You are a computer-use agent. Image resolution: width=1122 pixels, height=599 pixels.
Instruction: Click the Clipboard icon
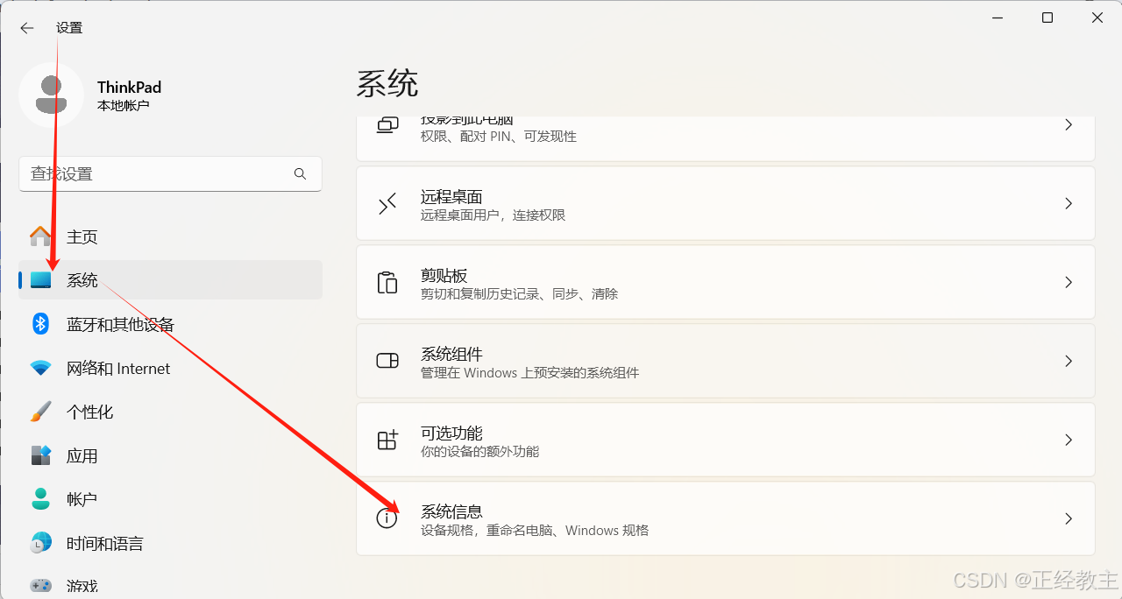[387, 282]
